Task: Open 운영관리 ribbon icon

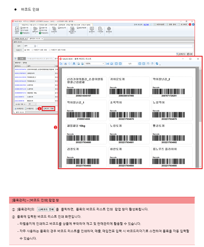Action: click(92, 30)
